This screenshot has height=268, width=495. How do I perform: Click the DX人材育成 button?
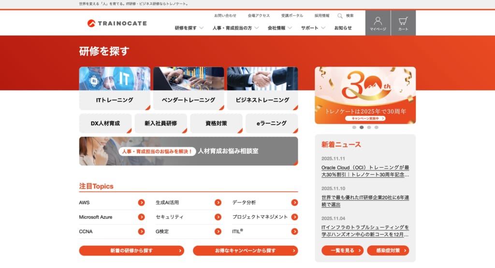point(105,123)
